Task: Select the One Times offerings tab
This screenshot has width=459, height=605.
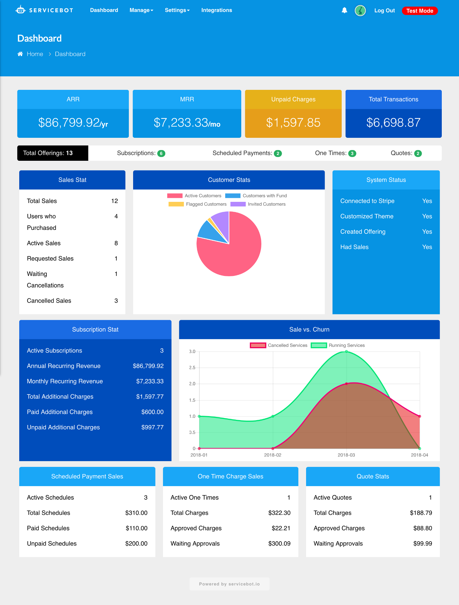Action: [x=336, y=153]
